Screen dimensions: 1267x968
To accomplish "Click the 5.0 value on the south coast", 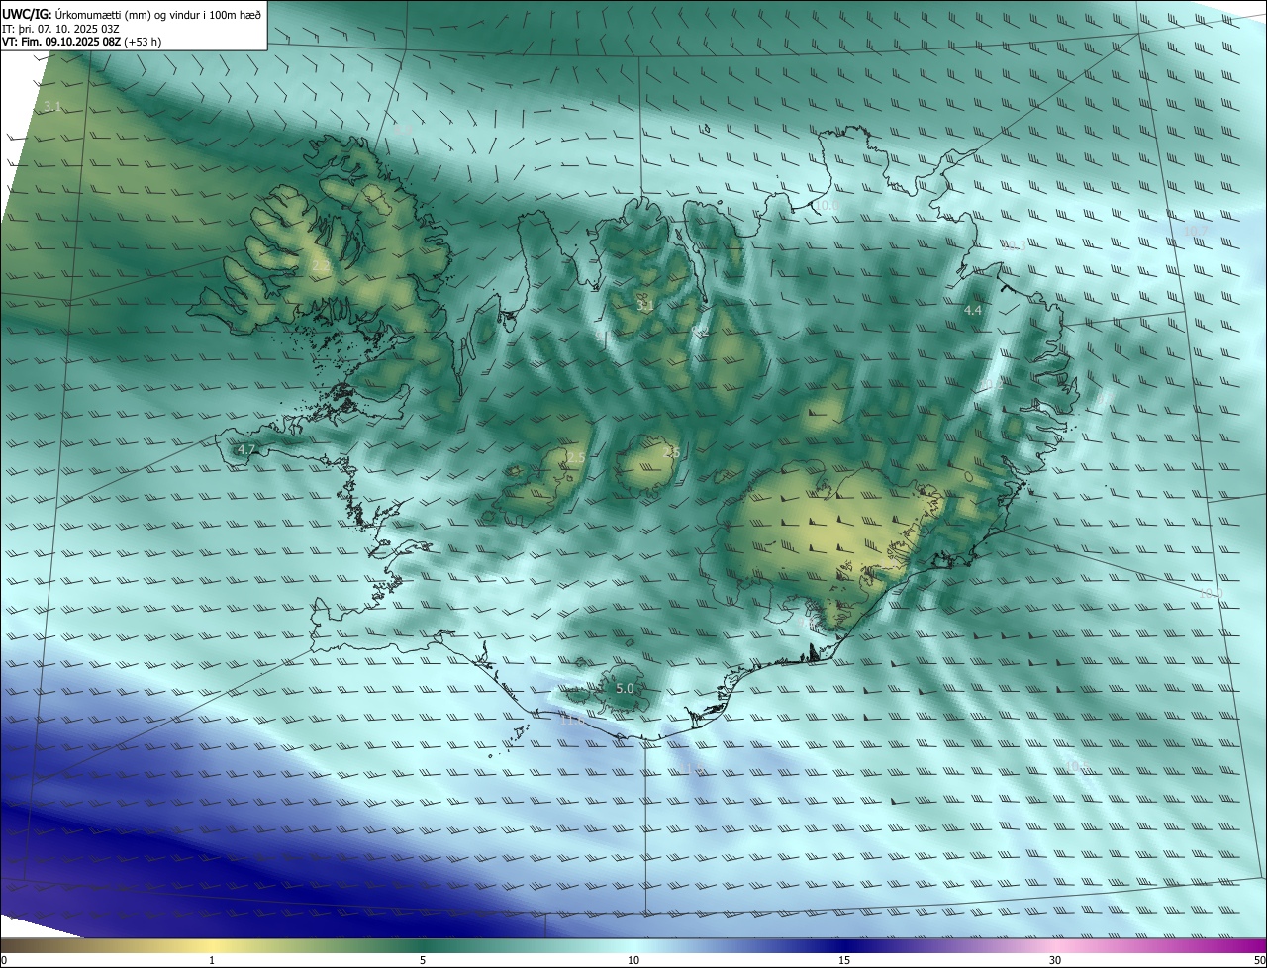I will pyautogui.click(x=625, y=688).
